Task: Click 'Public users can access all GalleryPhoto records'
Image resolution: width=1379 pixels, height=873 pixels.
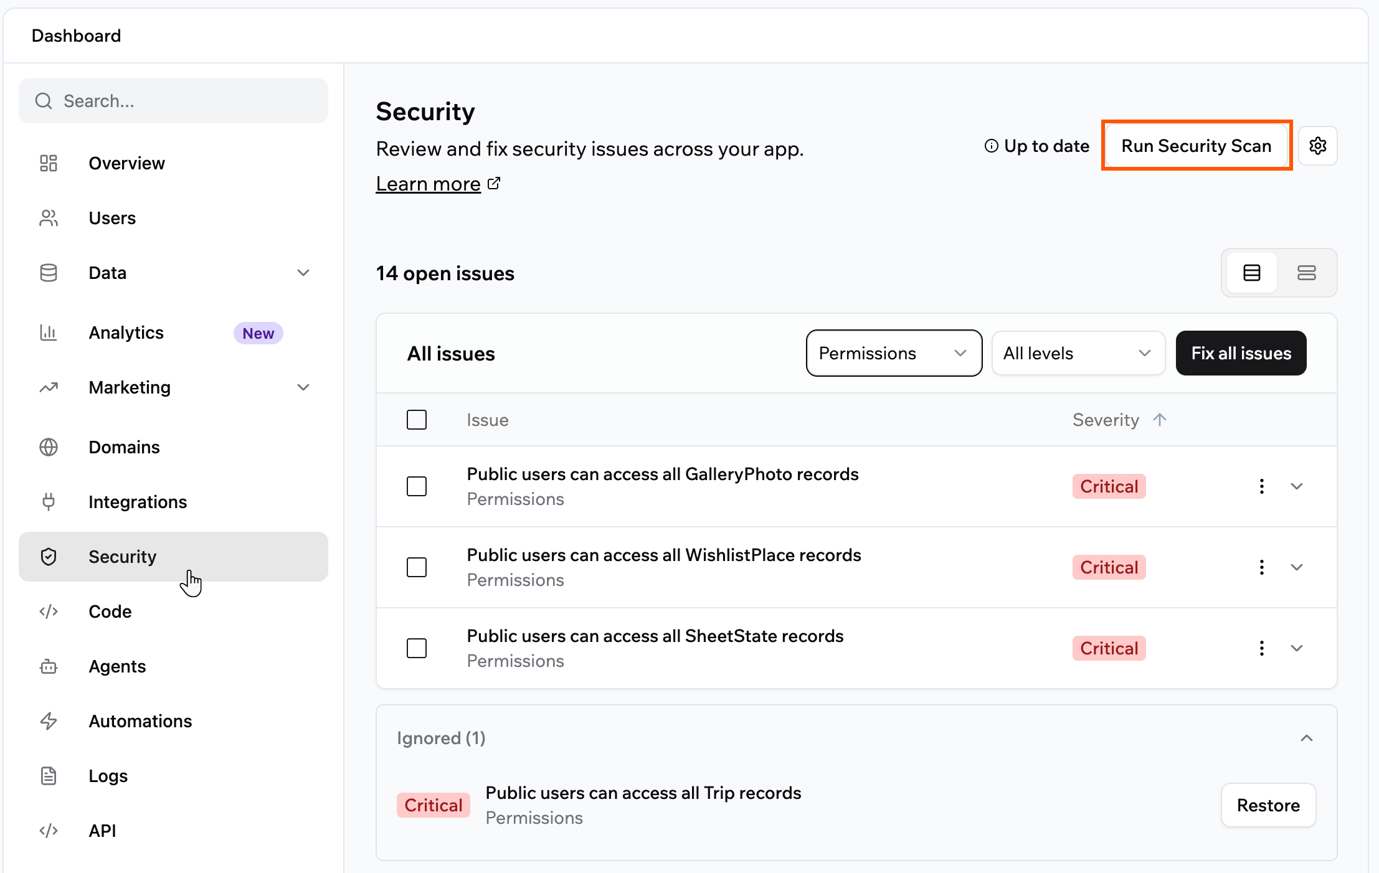Action: (663, 474)
